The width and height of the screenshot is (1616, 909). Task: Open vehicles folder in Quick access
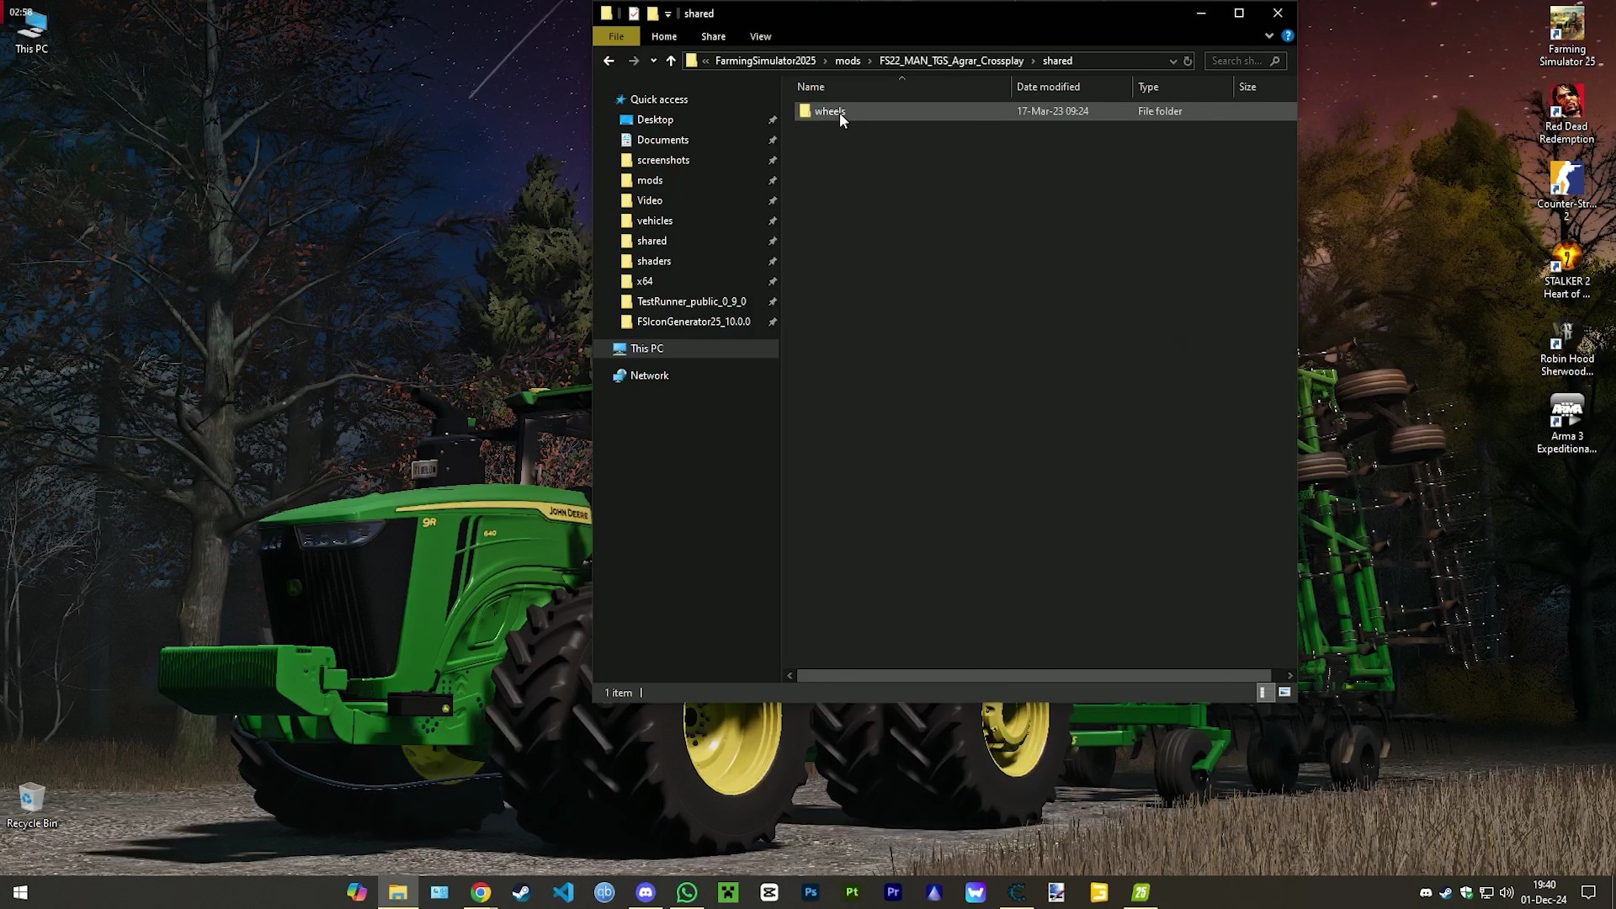[654, 221]
